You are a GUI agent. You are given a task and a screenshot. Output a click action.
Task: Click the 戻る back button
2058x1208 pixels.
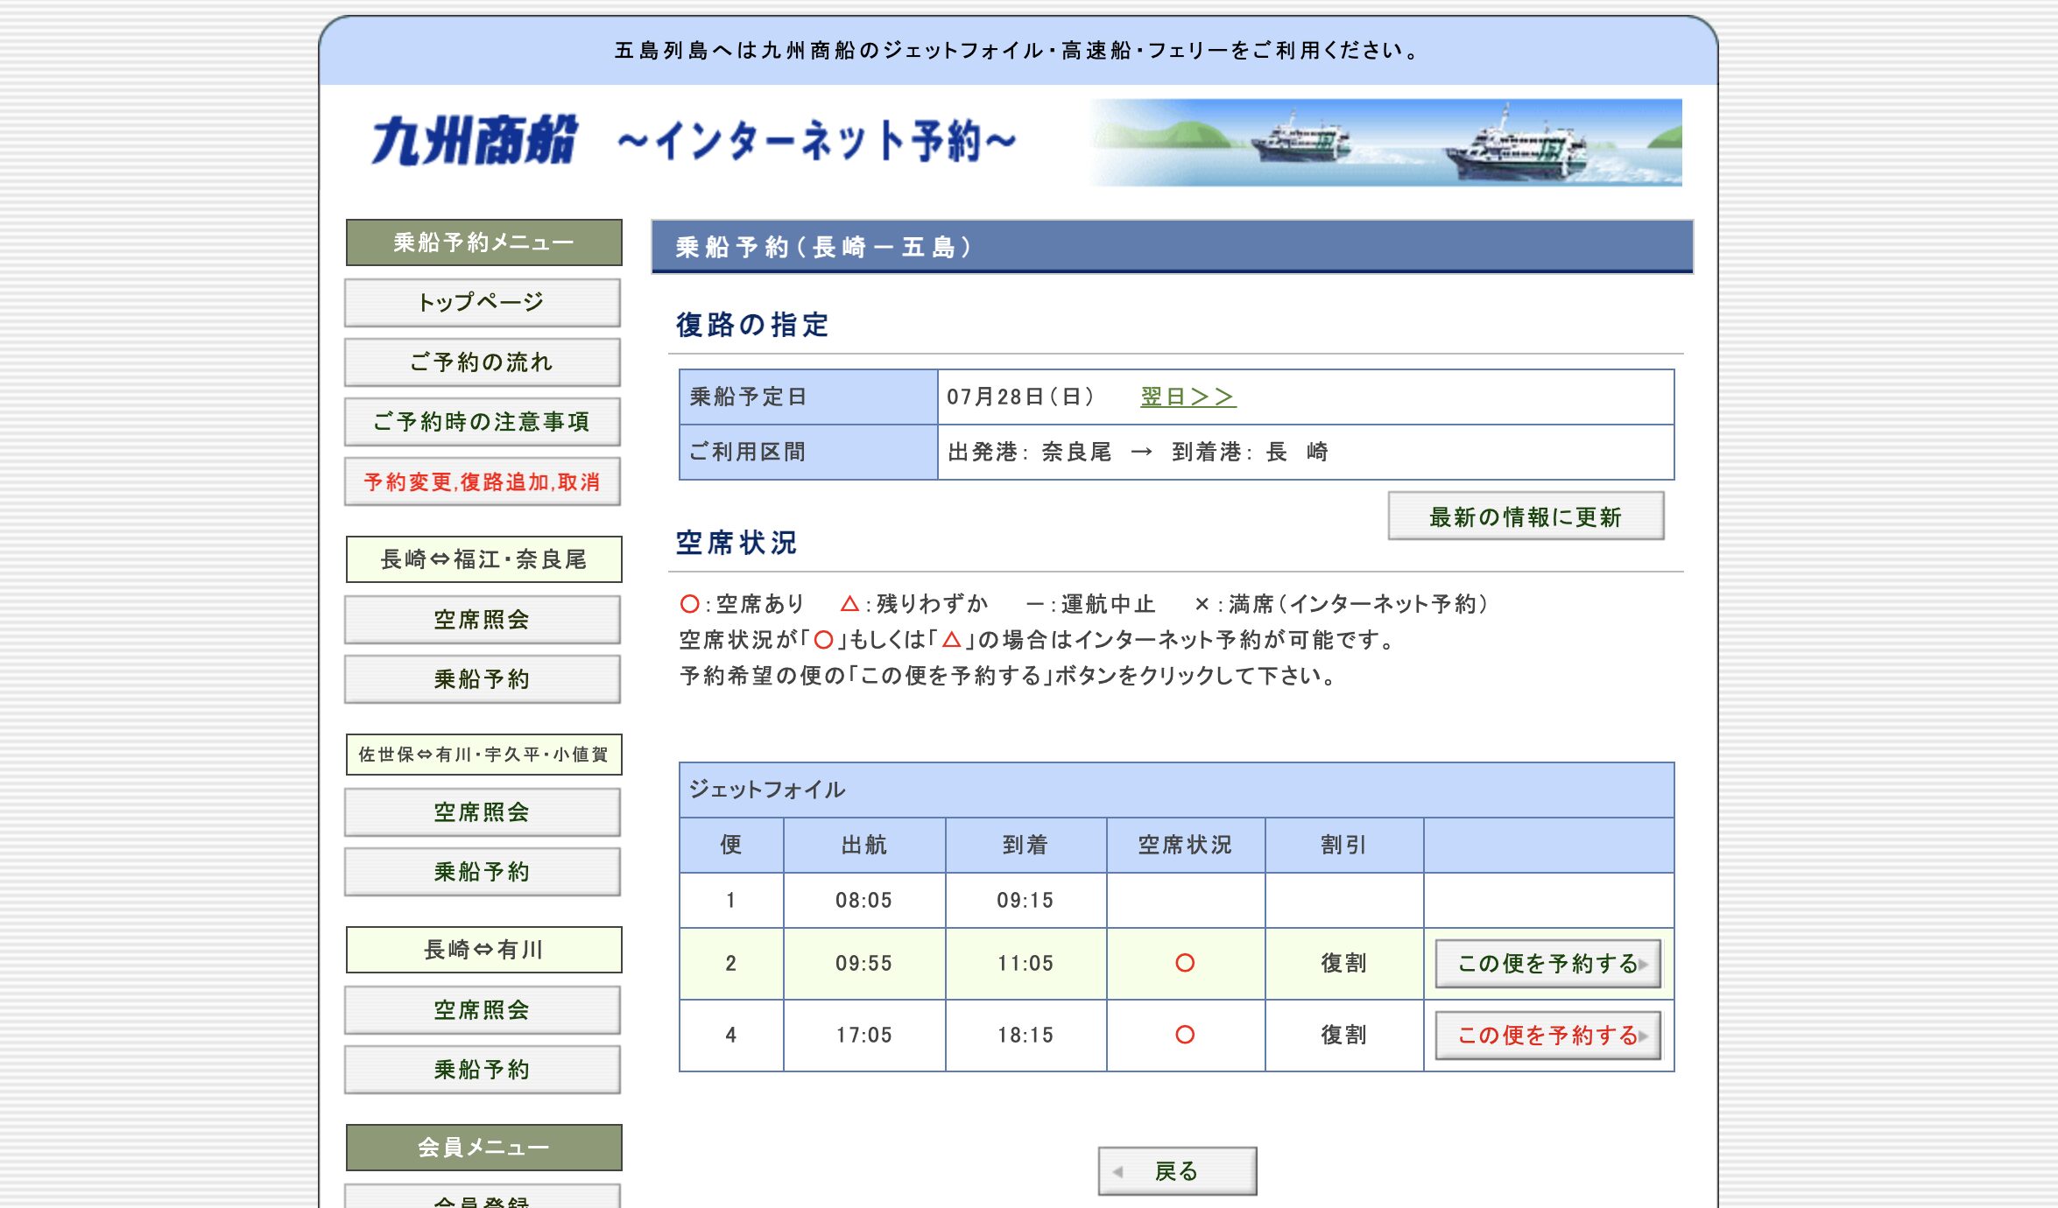click(x=1177, y=1171)
